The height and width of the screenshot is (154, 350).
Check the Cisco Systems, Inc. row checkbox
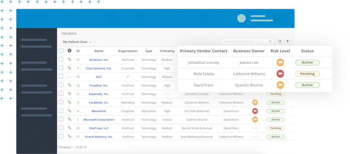pyautogui.click(x=61, y=68)
